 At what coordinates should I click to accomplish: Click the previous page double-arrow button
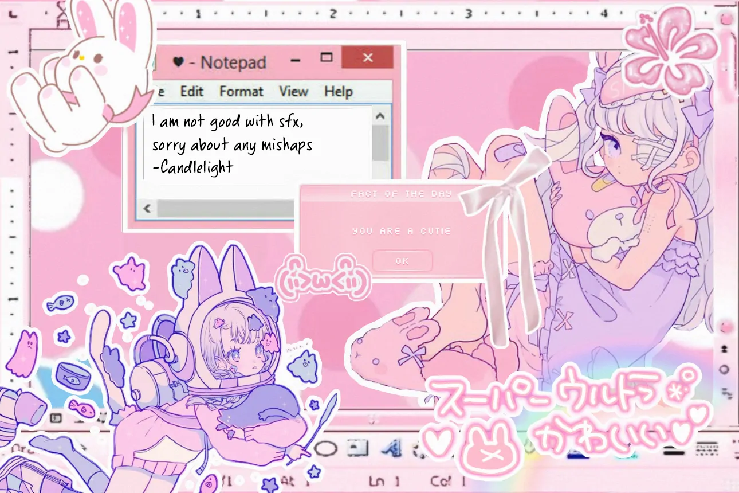coord(725,349)
